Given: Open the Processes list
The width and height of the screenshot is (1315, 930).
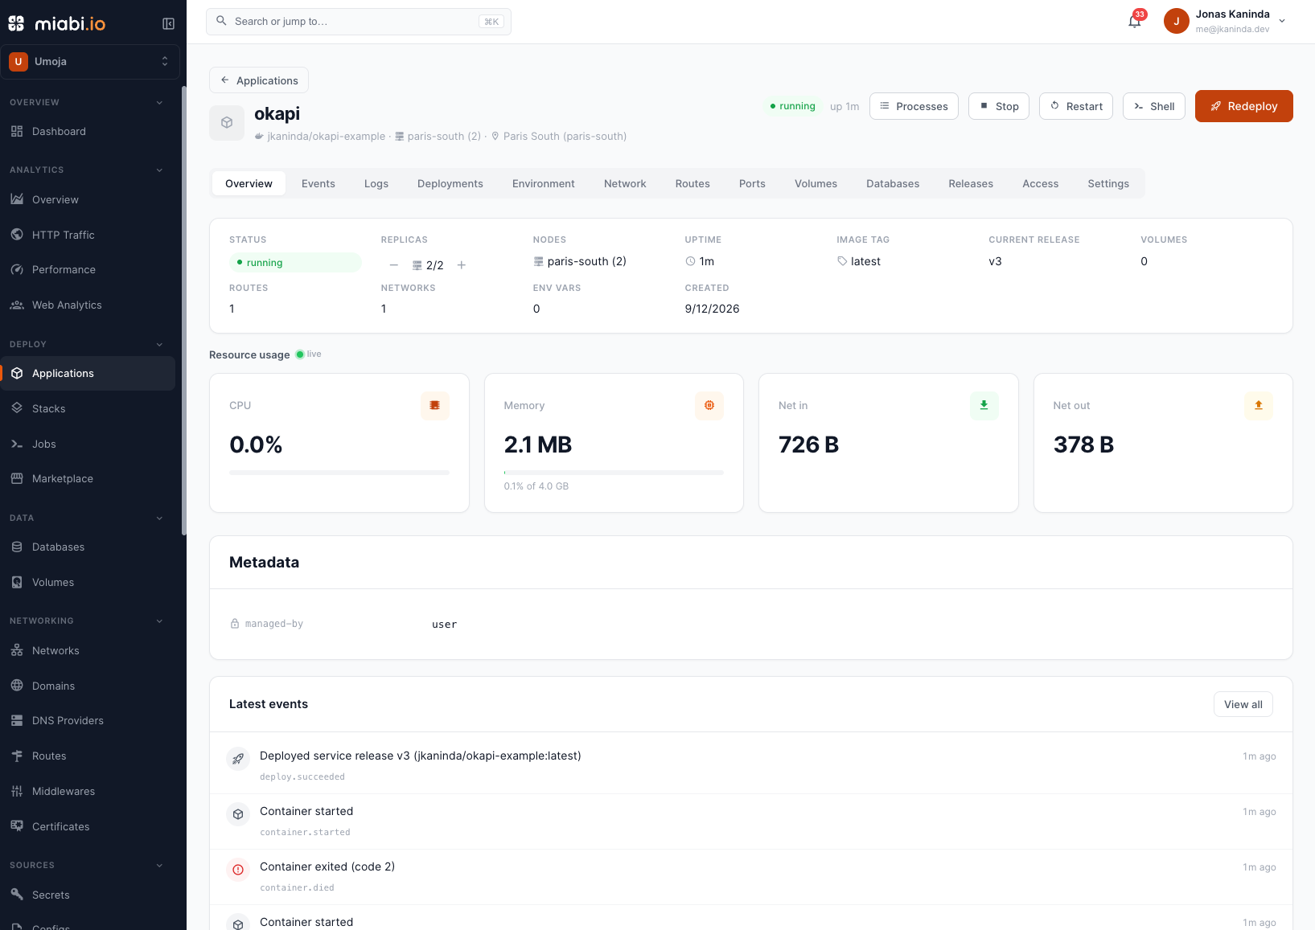Looking at the screenshot, I should (x=914, y=106).
